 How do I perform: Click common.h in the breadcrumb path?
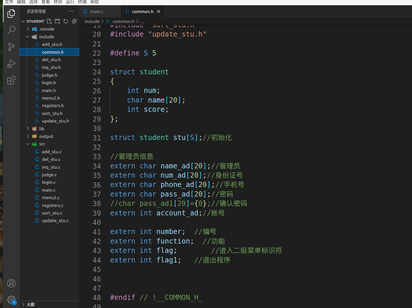pyautogui.click(x=123, y=21)
